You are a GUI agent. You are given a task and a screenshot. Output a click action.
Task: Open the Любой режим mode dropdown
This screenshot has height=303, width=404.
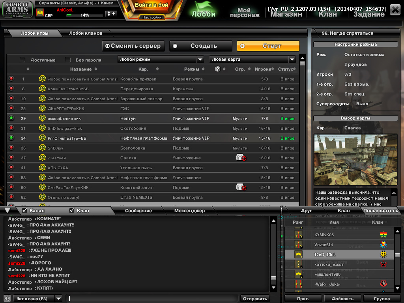pos(161,59)
